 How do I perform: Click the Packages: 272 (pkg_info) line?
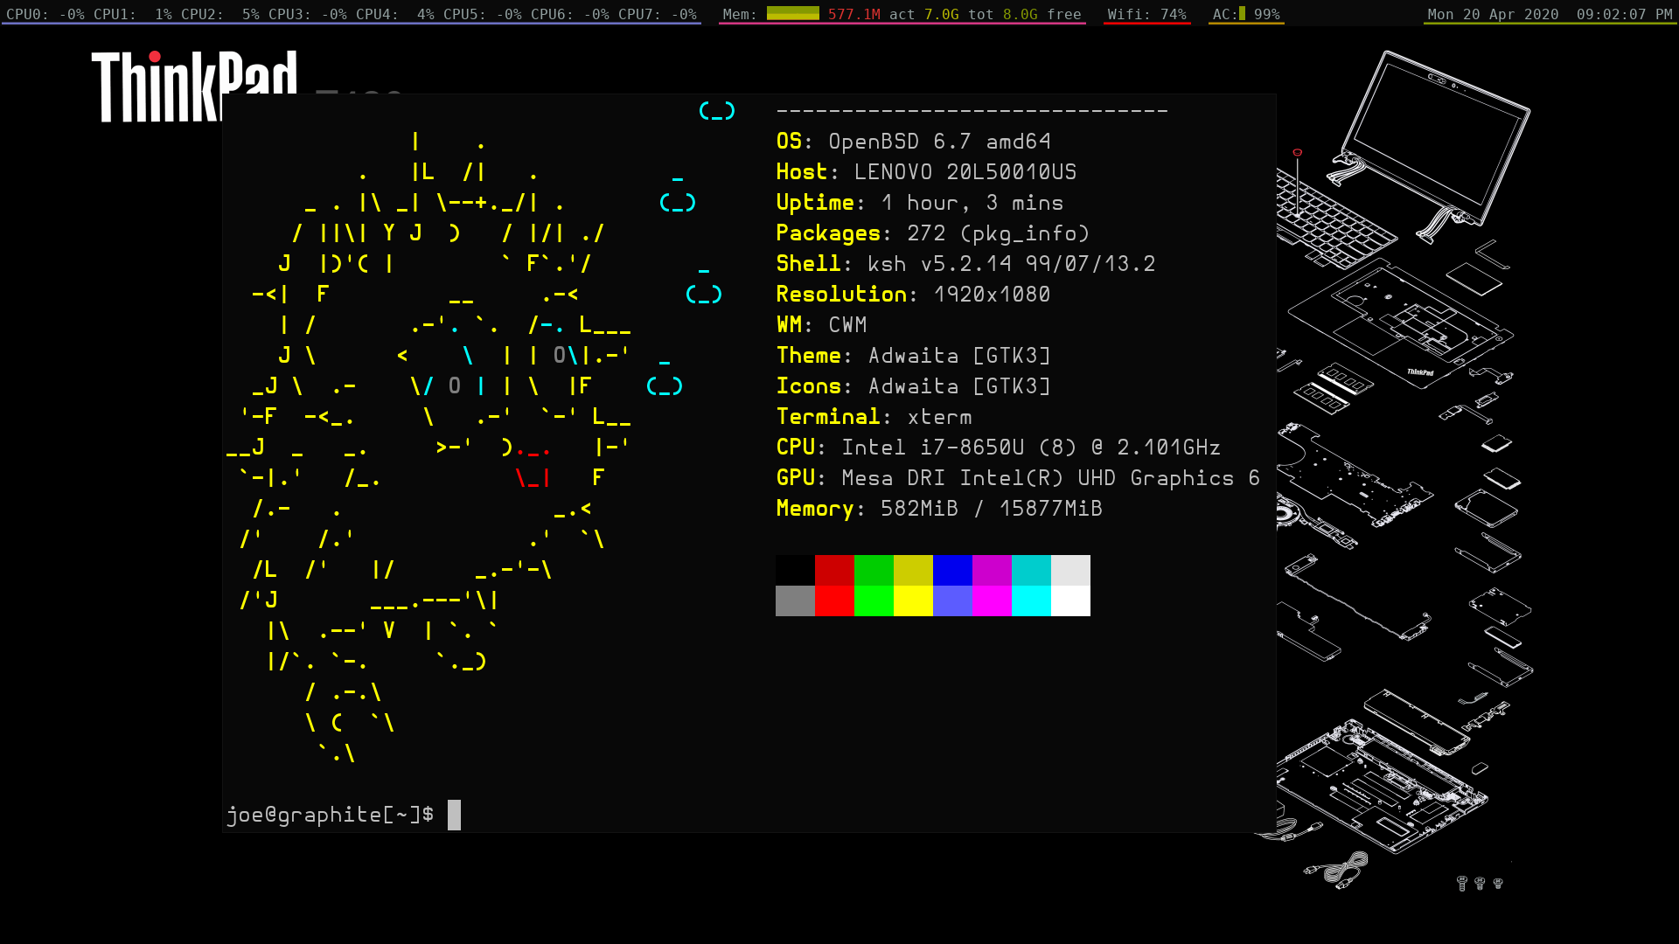point(932,233)
